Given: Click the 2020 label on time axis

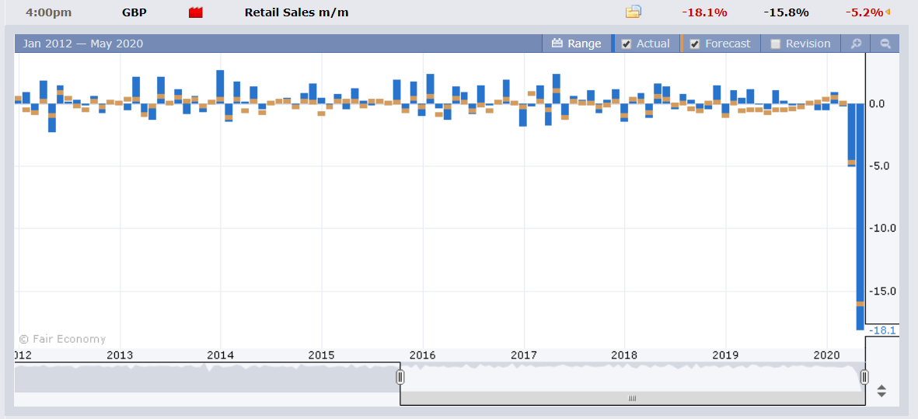Looking at the screenshot, I should [827, 355].
